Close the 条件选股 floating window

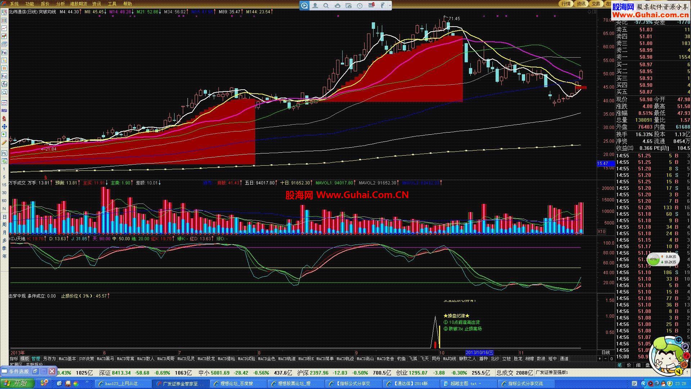pos(52,371)
